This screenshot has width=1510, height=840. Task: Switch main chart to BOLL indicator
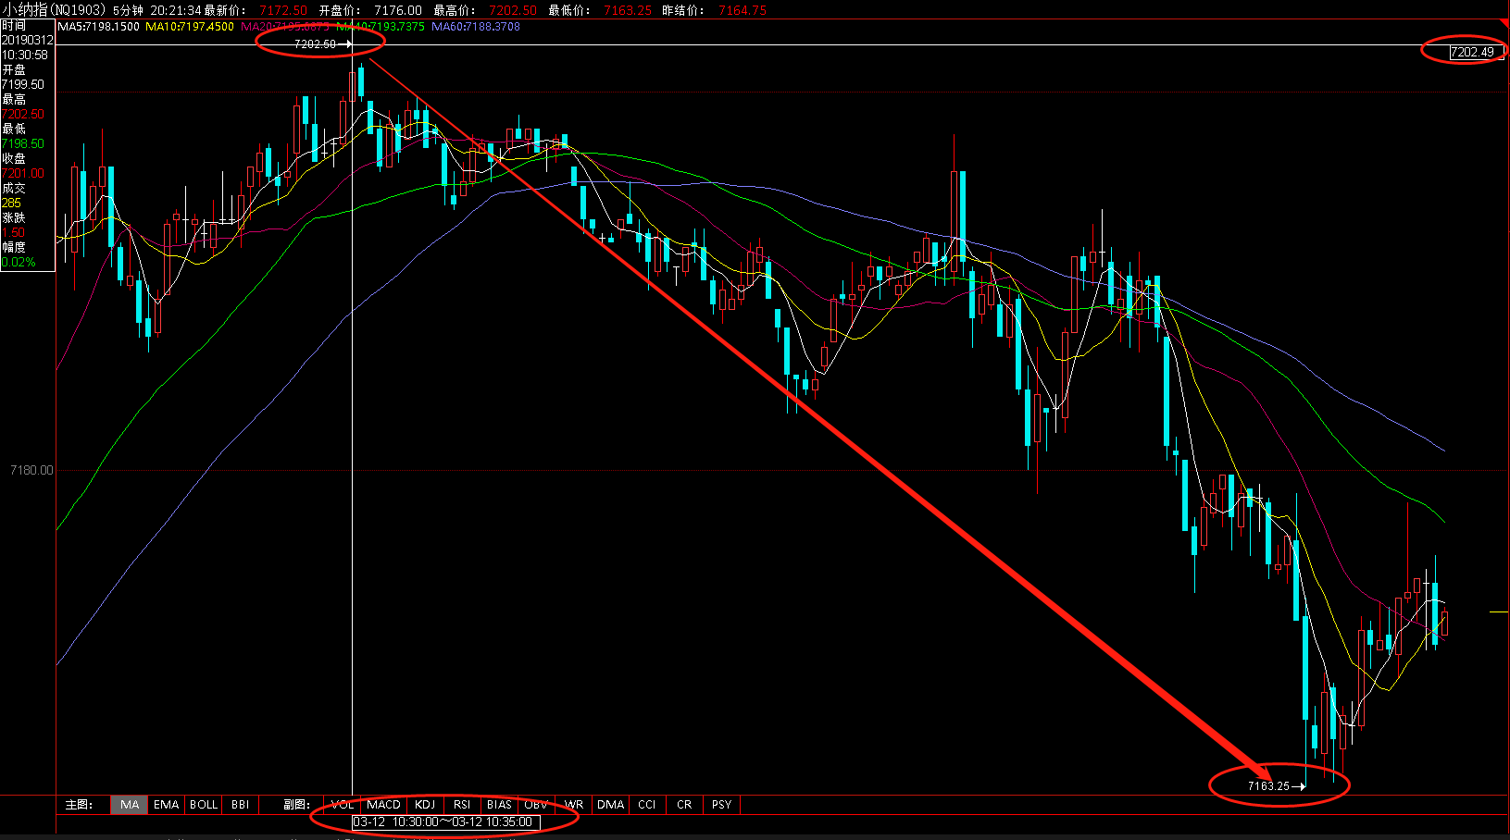tap(204, 805)
